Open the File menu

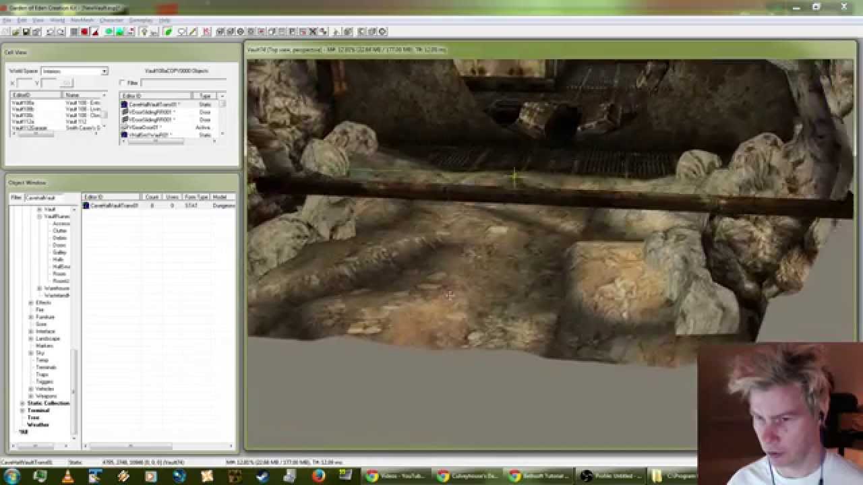tap(7, 20)
